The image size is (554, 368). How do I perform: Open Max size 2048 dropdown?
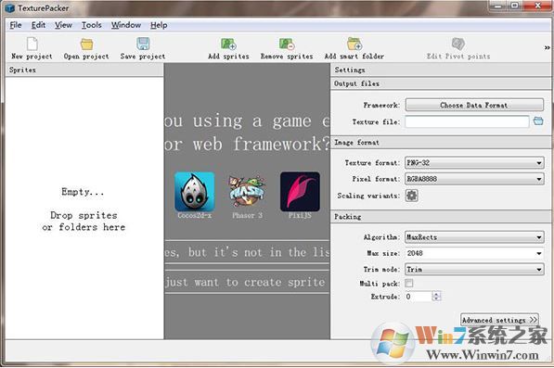pos(474,253)
